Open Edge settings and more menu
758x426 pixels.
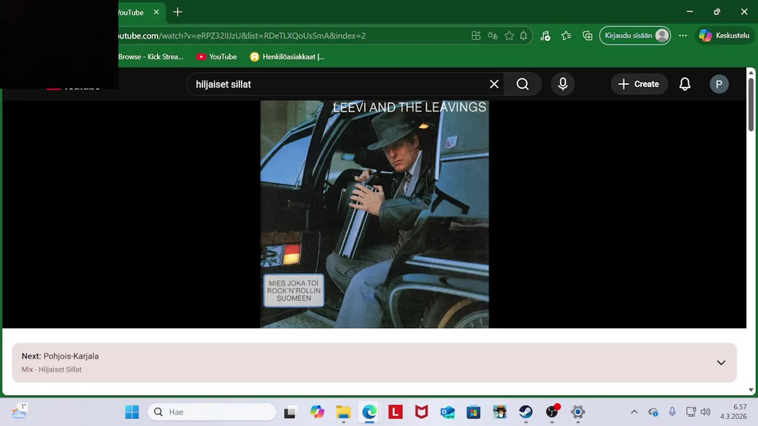pos(683,35)
